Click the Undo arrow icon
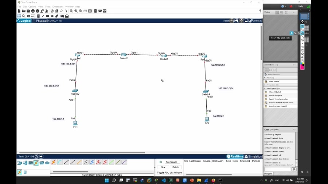This screenshot has width=328, height=184. 62,11
